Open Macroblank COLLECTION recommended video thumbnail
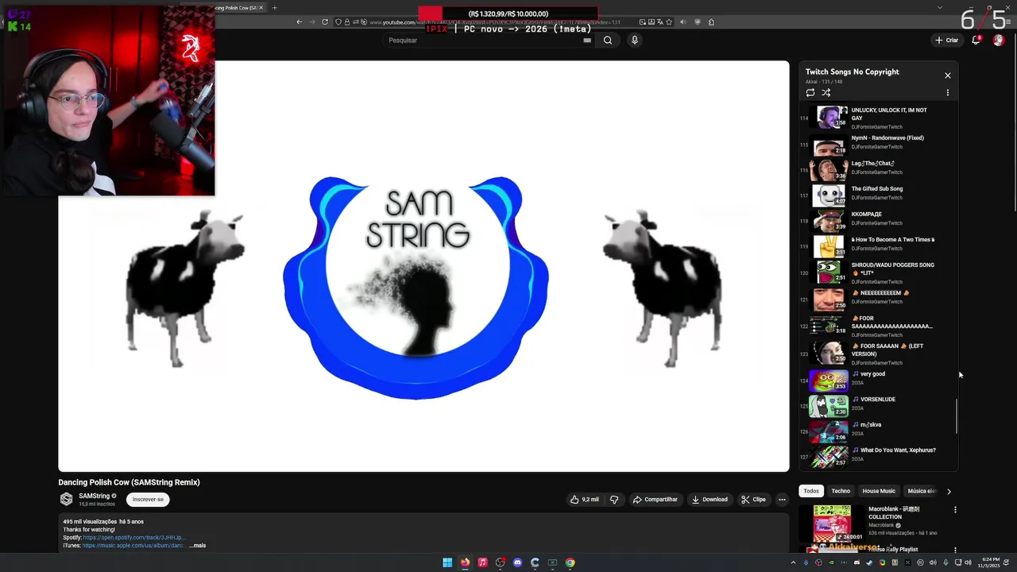Viewport: 1017px width, 572px height. [832, 523]
